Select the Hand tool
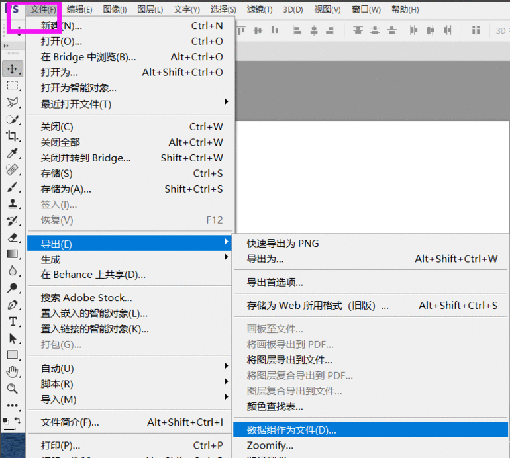 tap(12, 372)
